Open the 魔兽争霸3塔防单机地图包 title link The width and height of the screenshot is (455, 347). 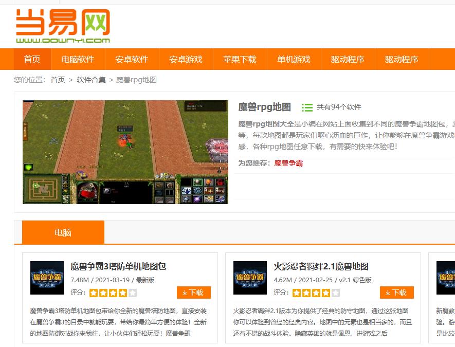tap(118, 266)
